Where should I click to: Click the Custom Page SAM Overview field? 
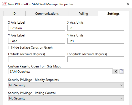pos(60,71)
